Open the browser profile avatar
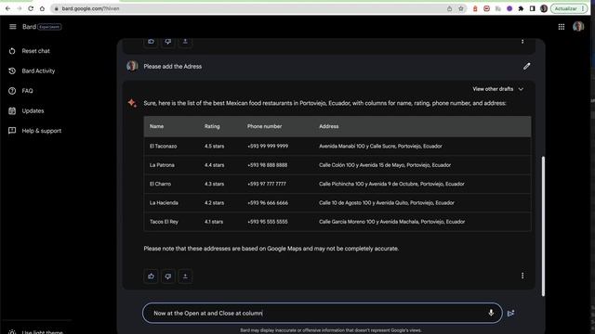This screenshot has height=334, width=595. point(543,8)
